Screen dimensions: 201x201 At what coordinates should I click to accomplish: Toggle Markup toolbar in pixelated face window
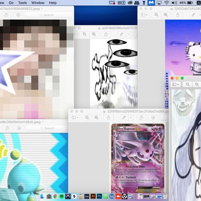[18, 15]
